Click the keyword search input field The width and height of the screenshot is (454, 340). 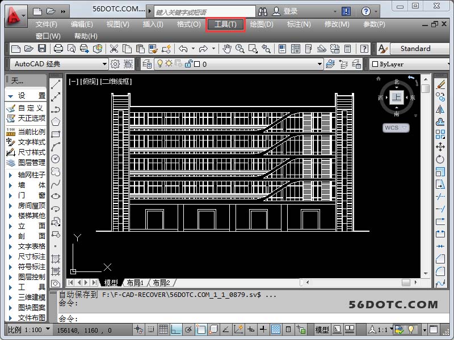click(x=204, y=11)
